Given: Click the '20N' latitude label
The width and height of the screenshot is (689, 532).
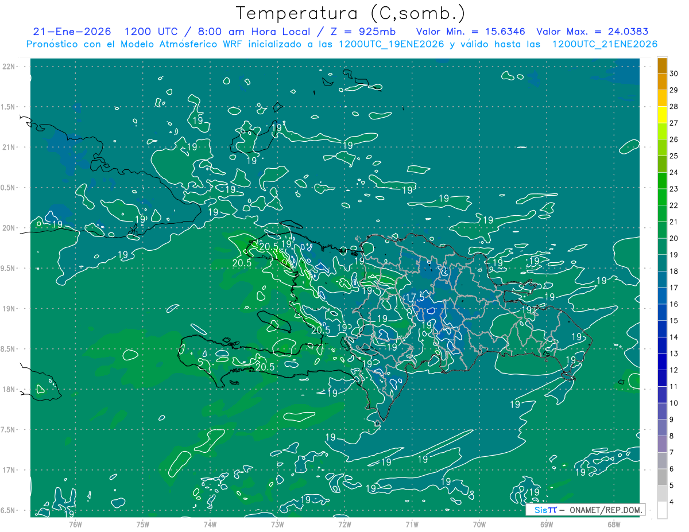Looking at the screenshot, I should 8,228.
